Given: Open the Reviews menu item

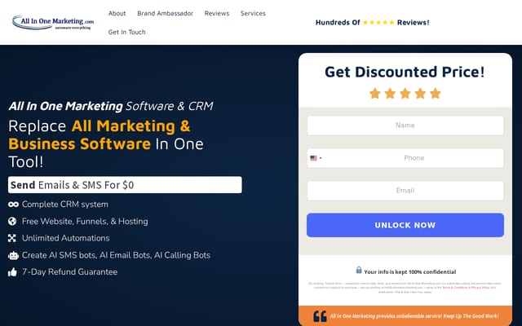Looking at the screenshot, I should click(217, 13).
